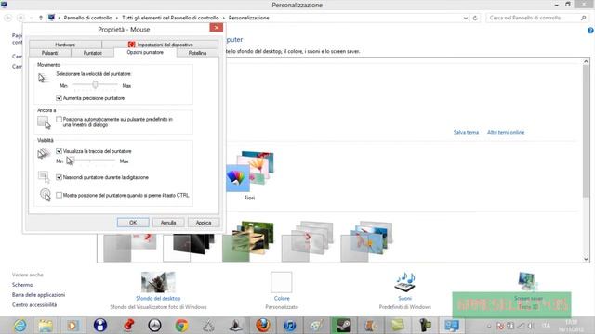
Task: Click the Salva tema link
Action: click(x=466, y=132)
